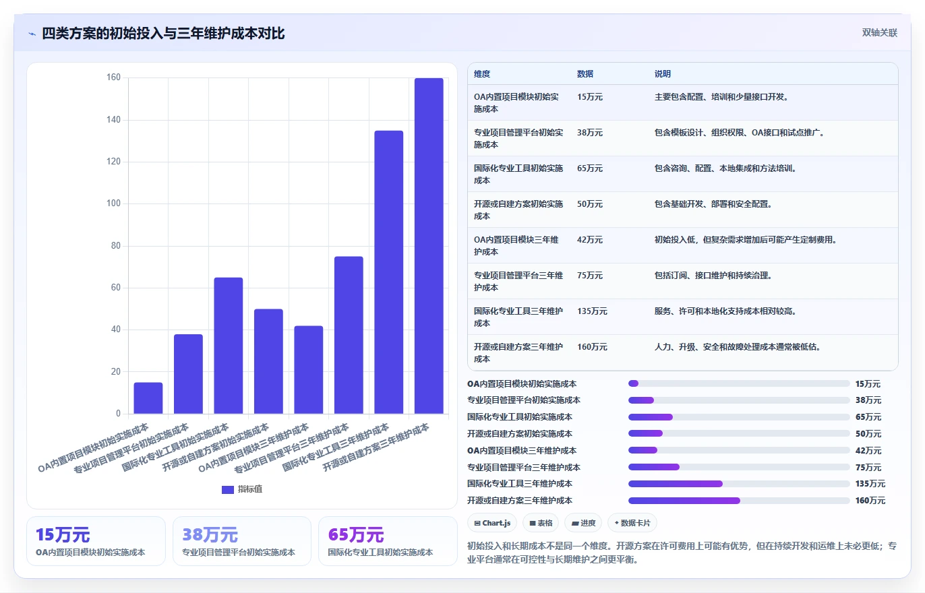Open the 65万元 summary card
The image size is (925, 593).
[x=388, y=541]
